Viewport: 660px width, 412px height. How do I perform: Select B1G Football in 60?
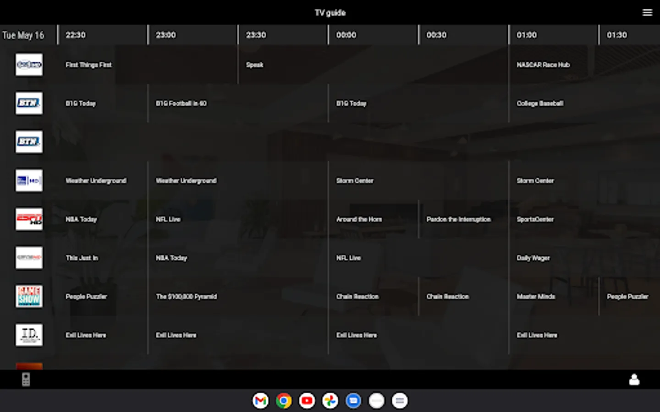(181, 103)
